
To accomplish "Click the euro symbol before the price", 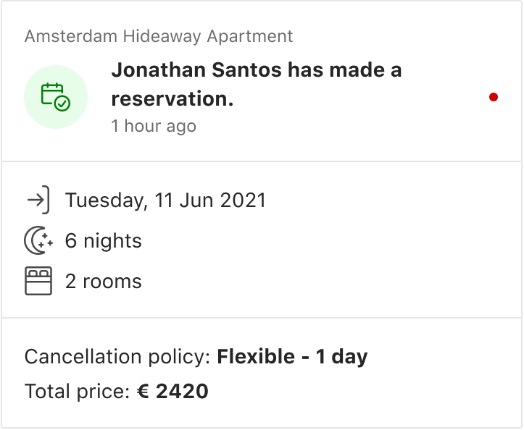I will [x=143, y=392].
